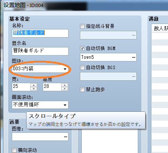Browse battle background with ellipsis button

click(134, 35)
